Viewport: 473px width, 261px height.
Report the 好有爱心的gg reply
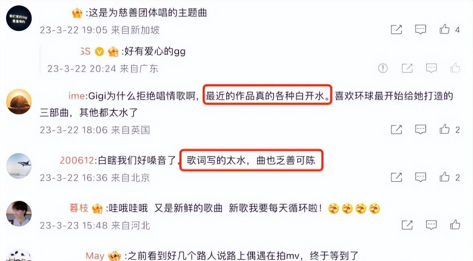pyautogui.click(x=383, y=69)
